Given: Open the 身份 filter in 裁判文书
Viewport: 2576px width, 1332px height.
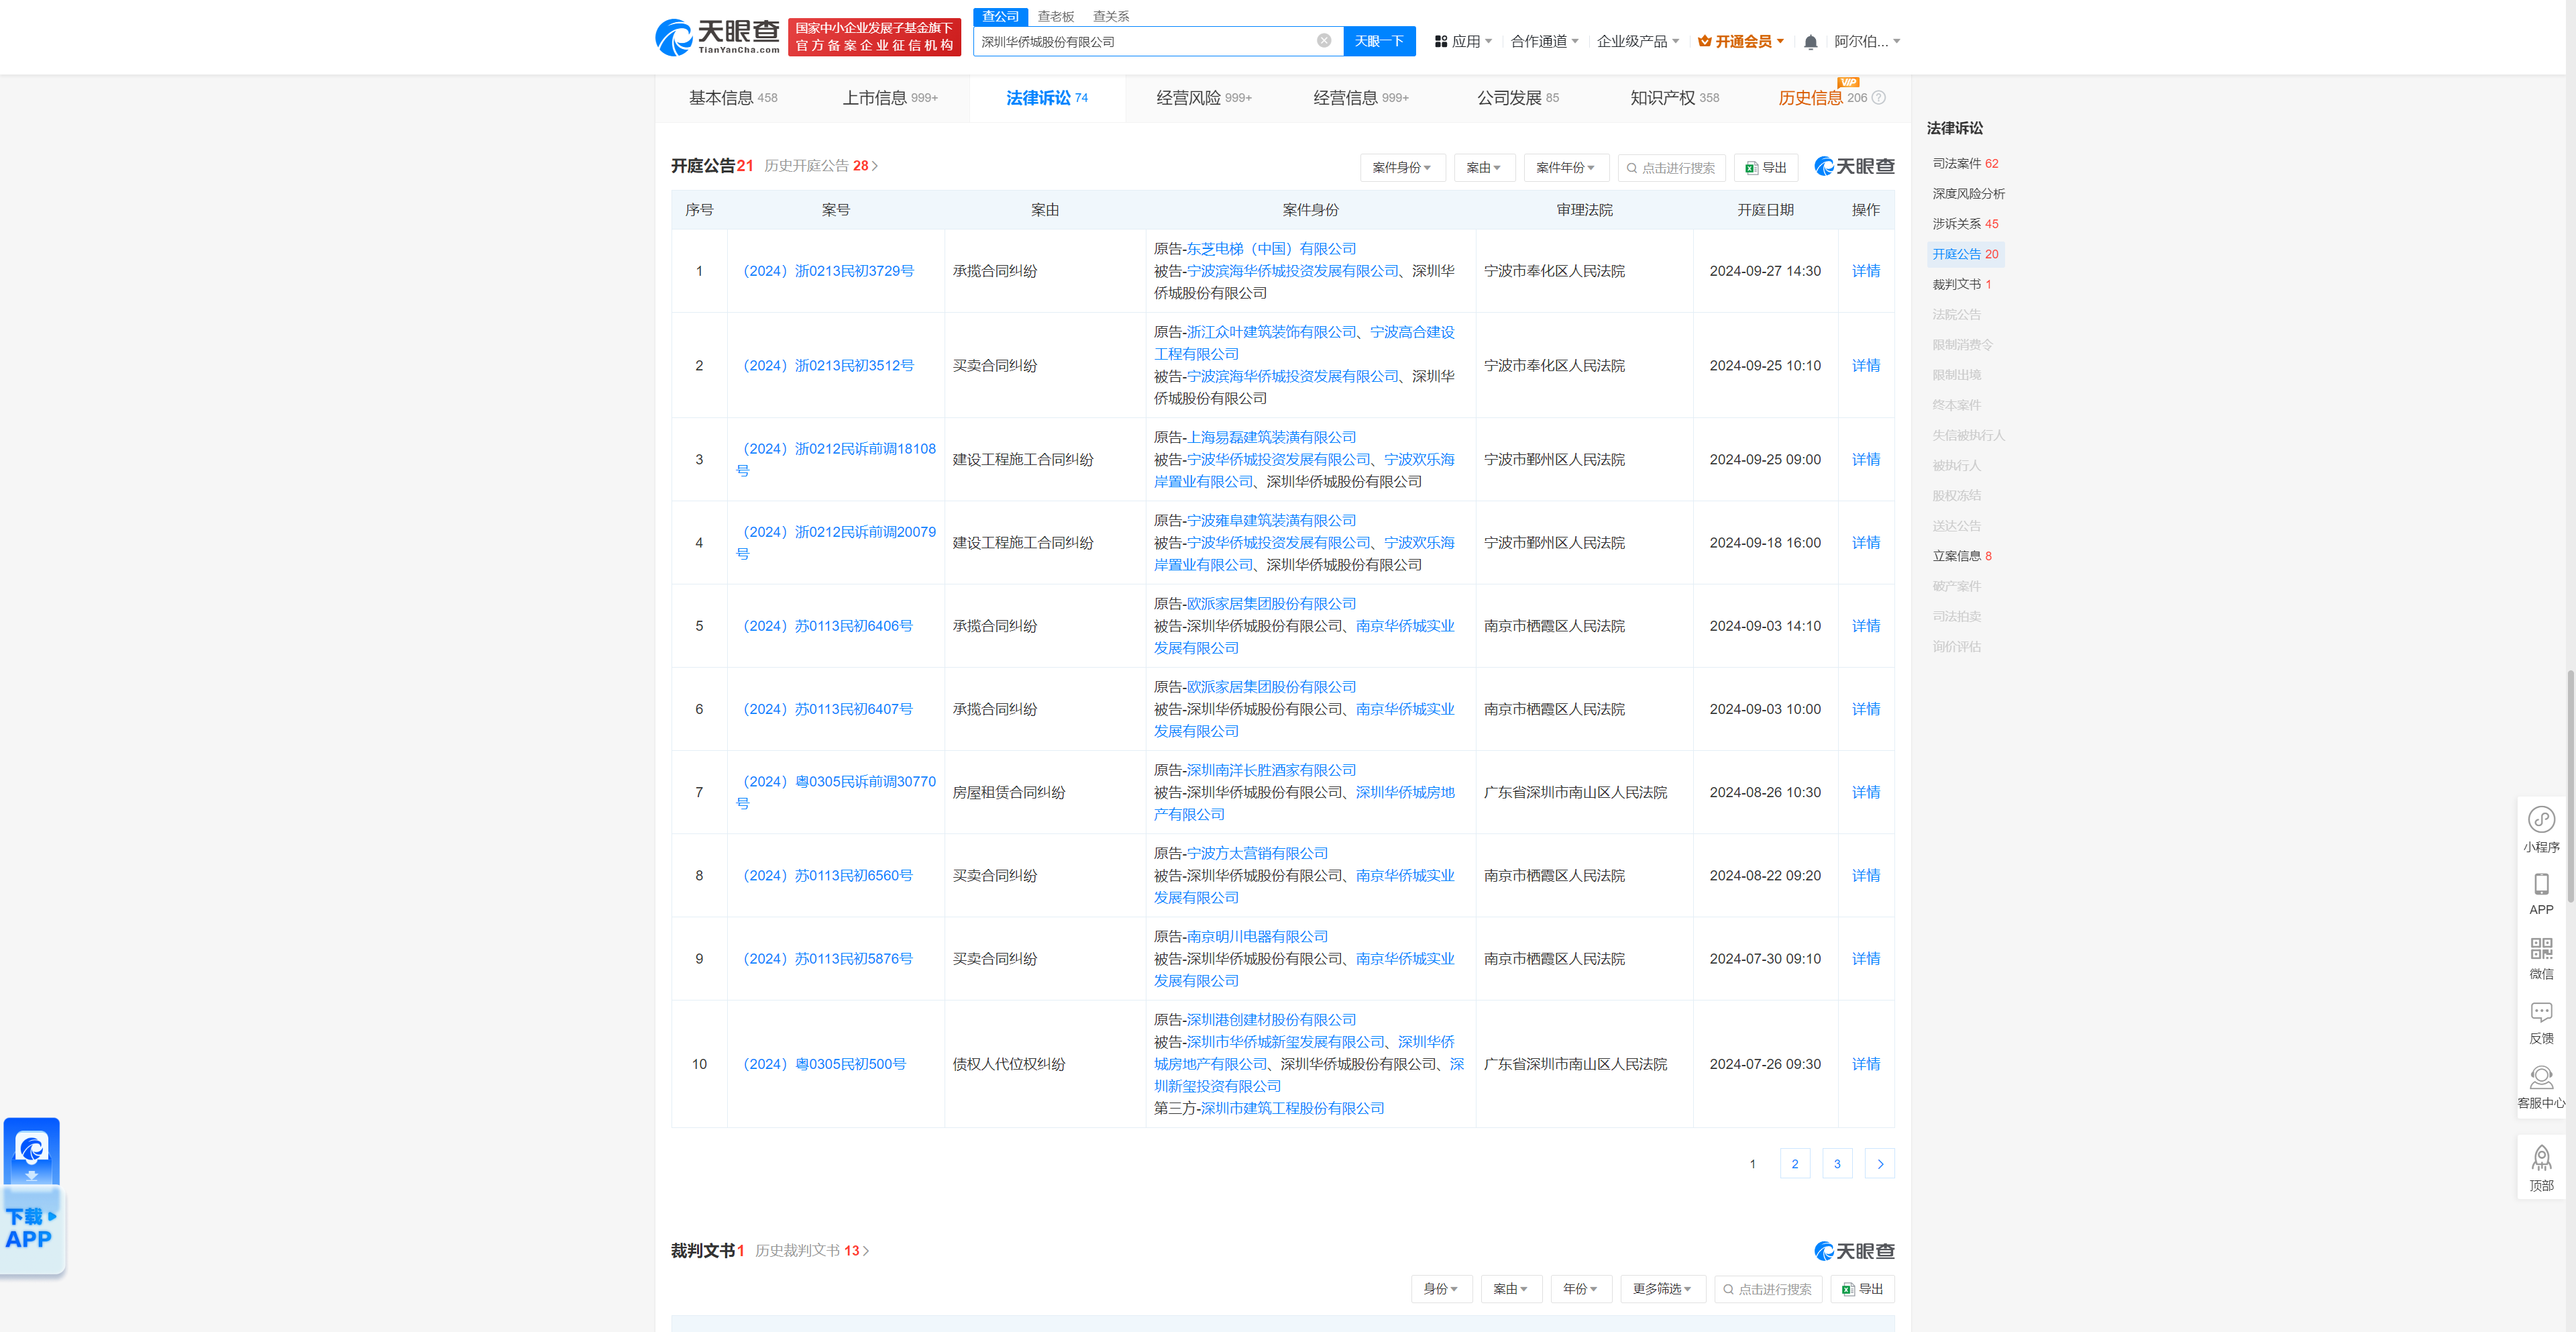Looking at the screenshot, I should click(x=1441, y=1289).
